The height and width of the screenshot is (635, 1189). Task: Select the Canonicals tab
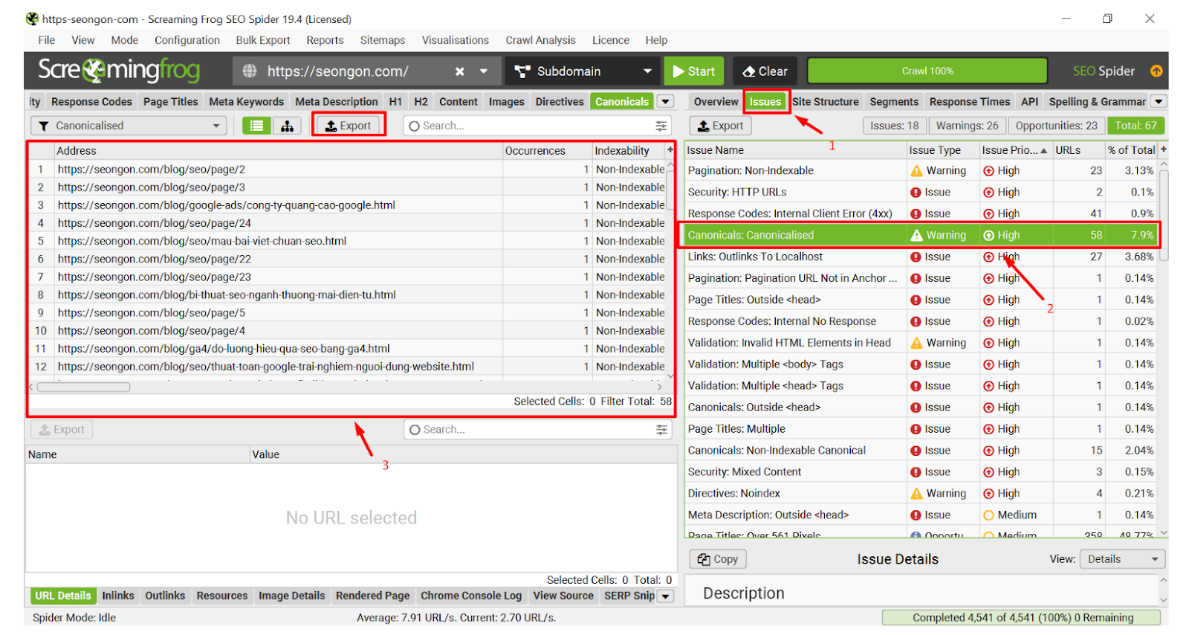click(622, 102)
